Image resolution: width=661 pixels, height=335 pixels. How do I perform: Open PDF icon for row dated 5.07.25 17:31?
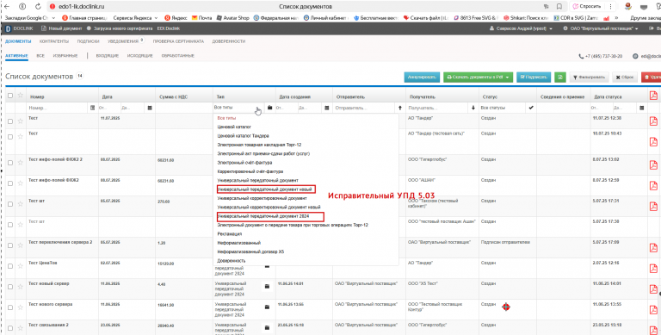tap(653, 206)
